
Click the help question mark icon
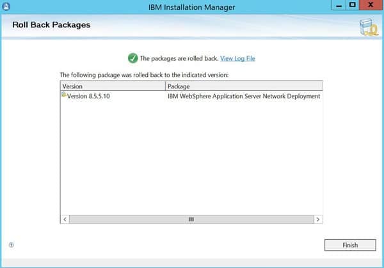click(x=12, y=245)
